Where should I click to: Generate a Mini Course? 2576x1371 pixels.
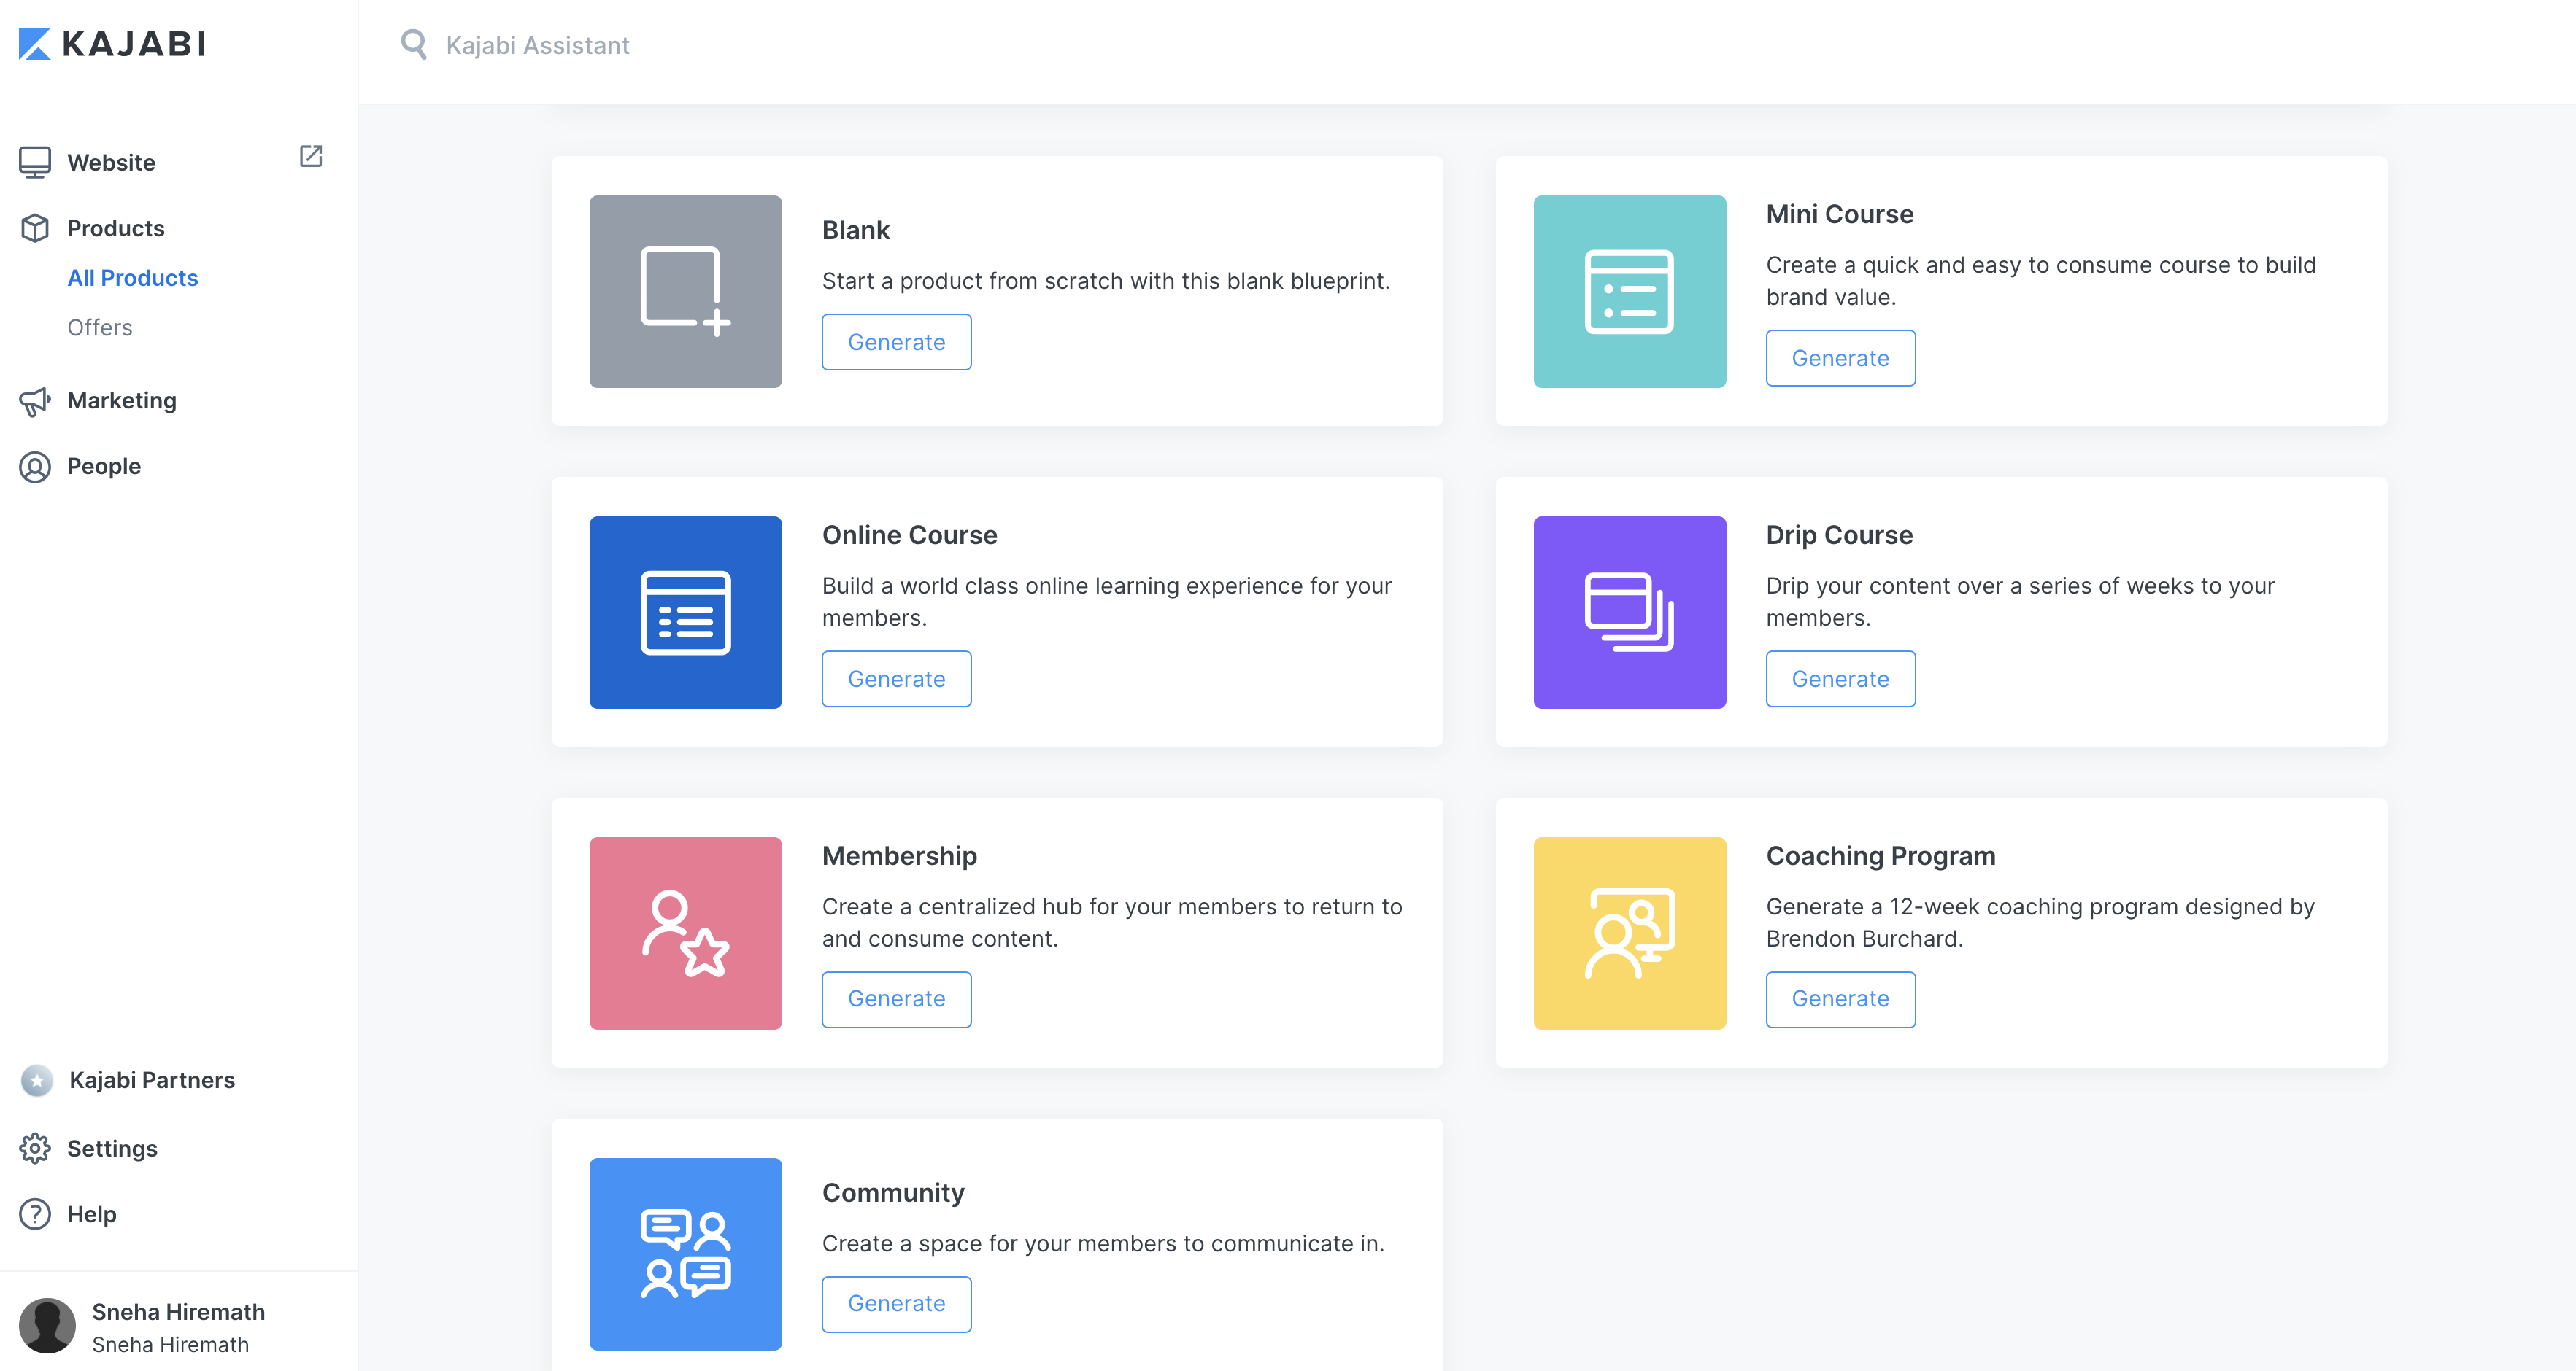(1840, 358)
